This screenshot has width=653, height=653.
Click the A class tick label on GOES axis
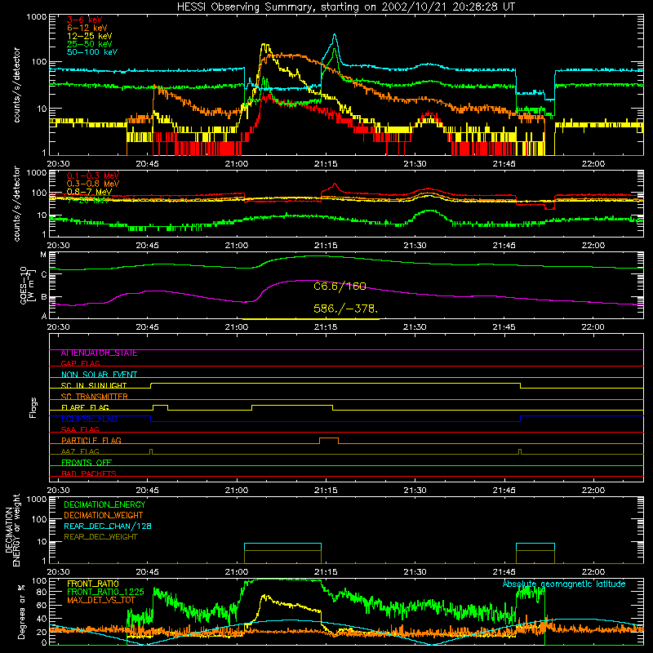44,316
